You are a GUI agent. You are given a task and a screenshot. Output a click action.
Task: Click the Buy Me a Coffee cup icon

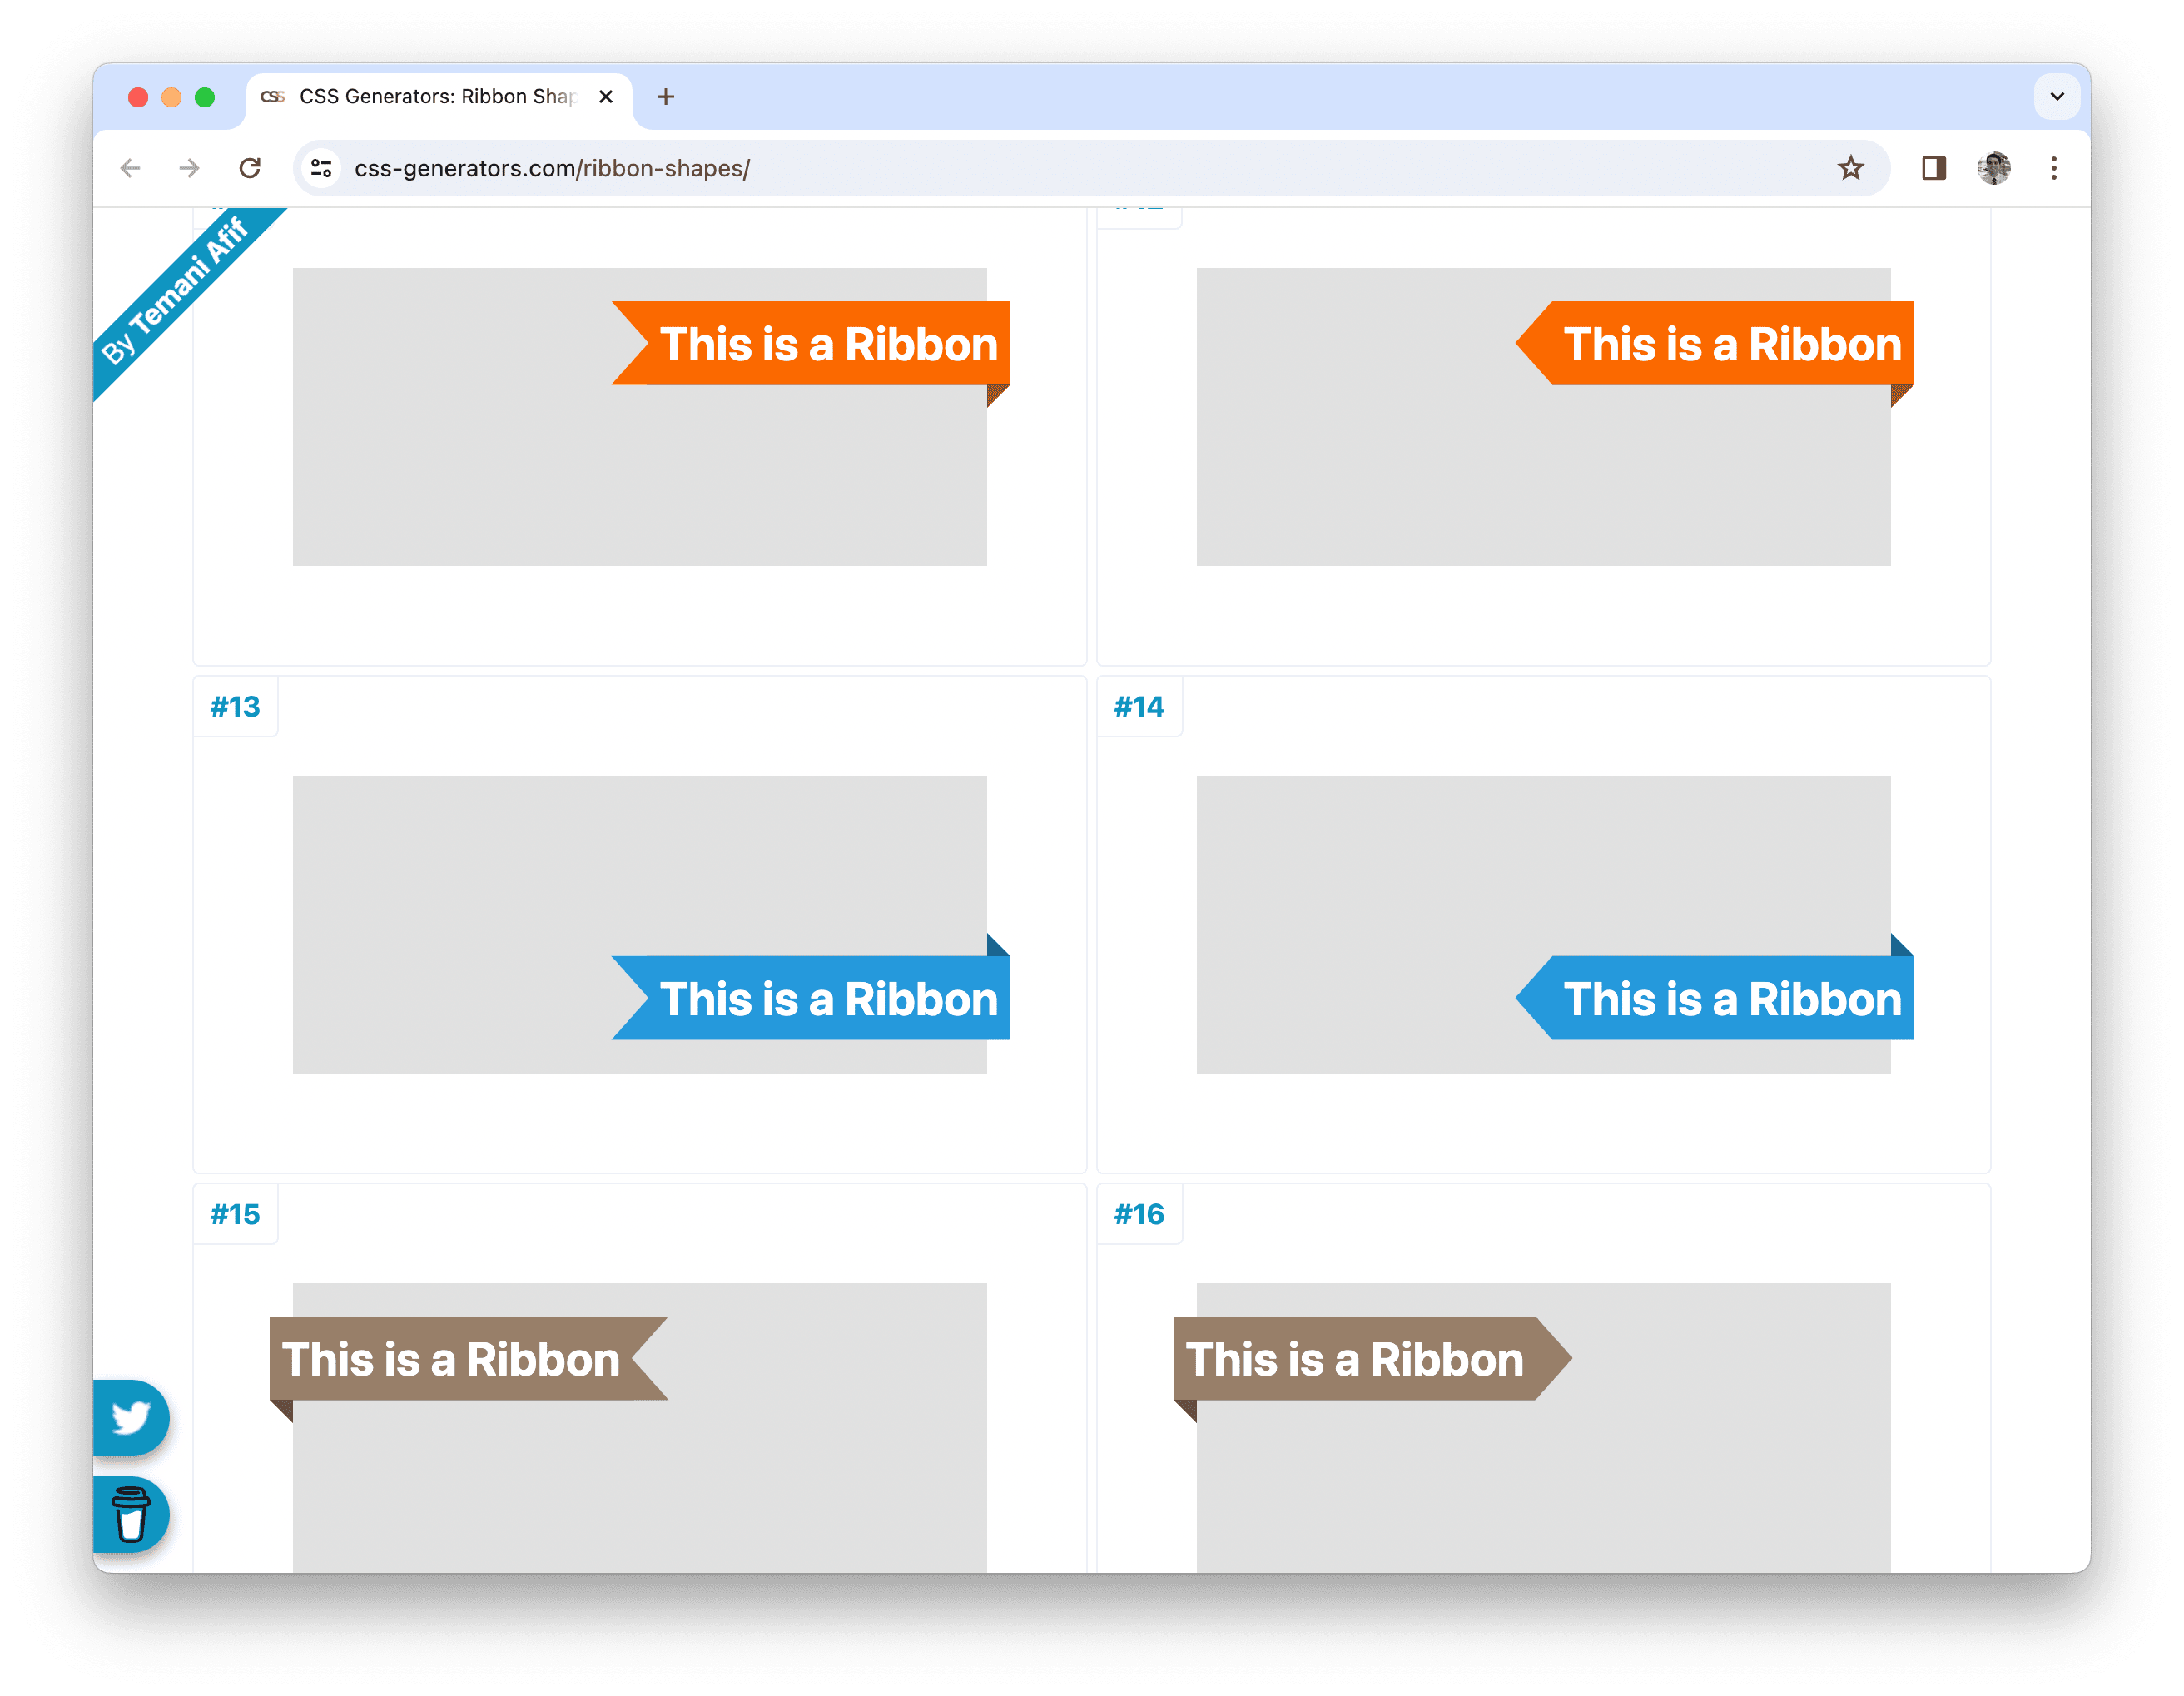(x=131, y=1514)
